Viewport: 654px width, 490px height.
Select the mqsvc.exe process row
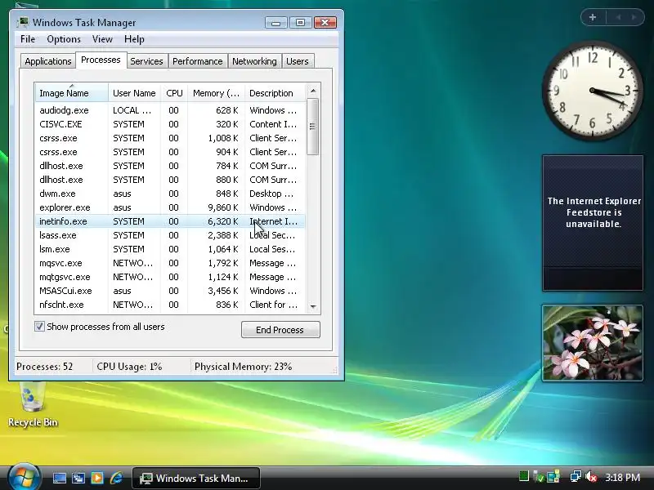pyautogui.click(x=170, y=263)
